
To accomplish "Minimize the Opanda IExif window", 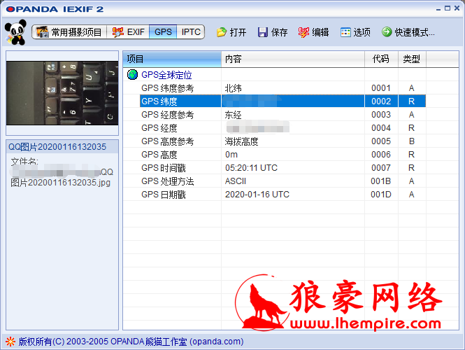I will click(438, 9).
